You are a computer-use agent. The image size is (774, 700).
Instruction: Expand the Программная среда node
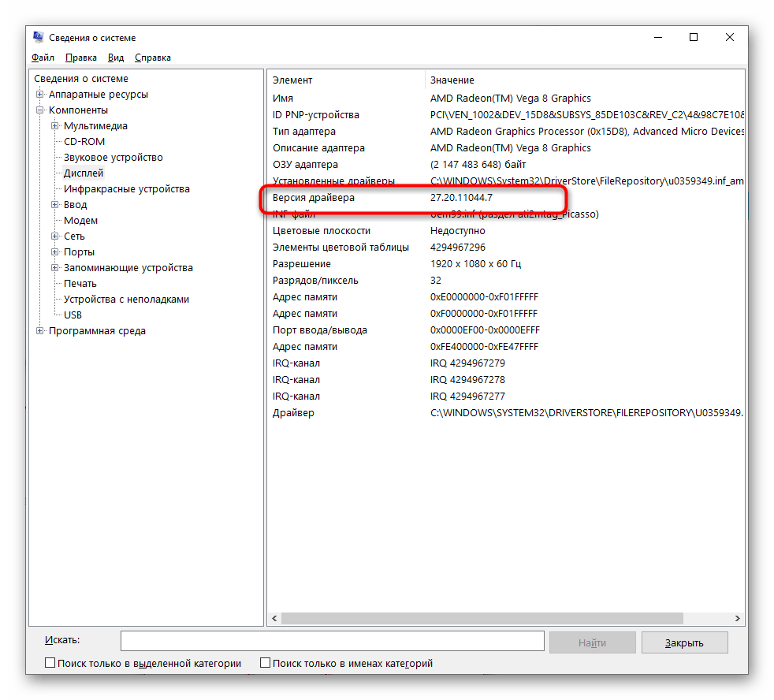point(40,331)
